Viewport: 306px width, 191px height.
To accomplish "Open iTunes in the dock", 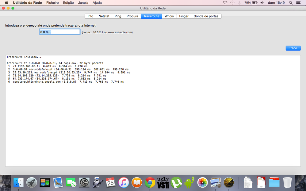I will click(x=124, y=182).
